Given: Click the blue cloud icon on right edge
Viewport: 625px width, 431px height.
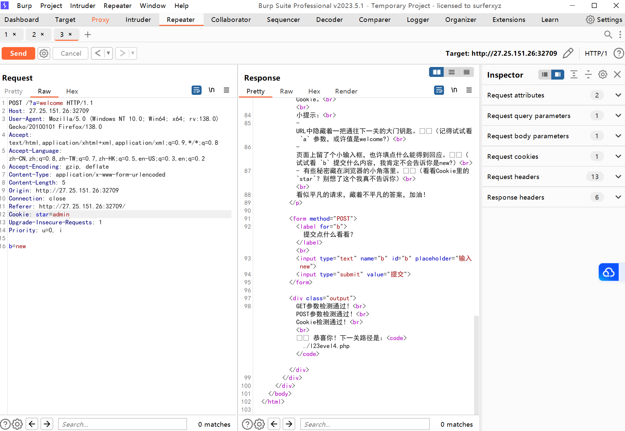Looking at the screenshot, I should pos(608,272).
